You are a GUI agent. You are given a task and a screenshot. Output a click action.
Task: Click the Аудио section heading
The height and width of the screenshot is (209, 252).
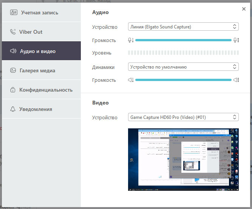point(100,12)
